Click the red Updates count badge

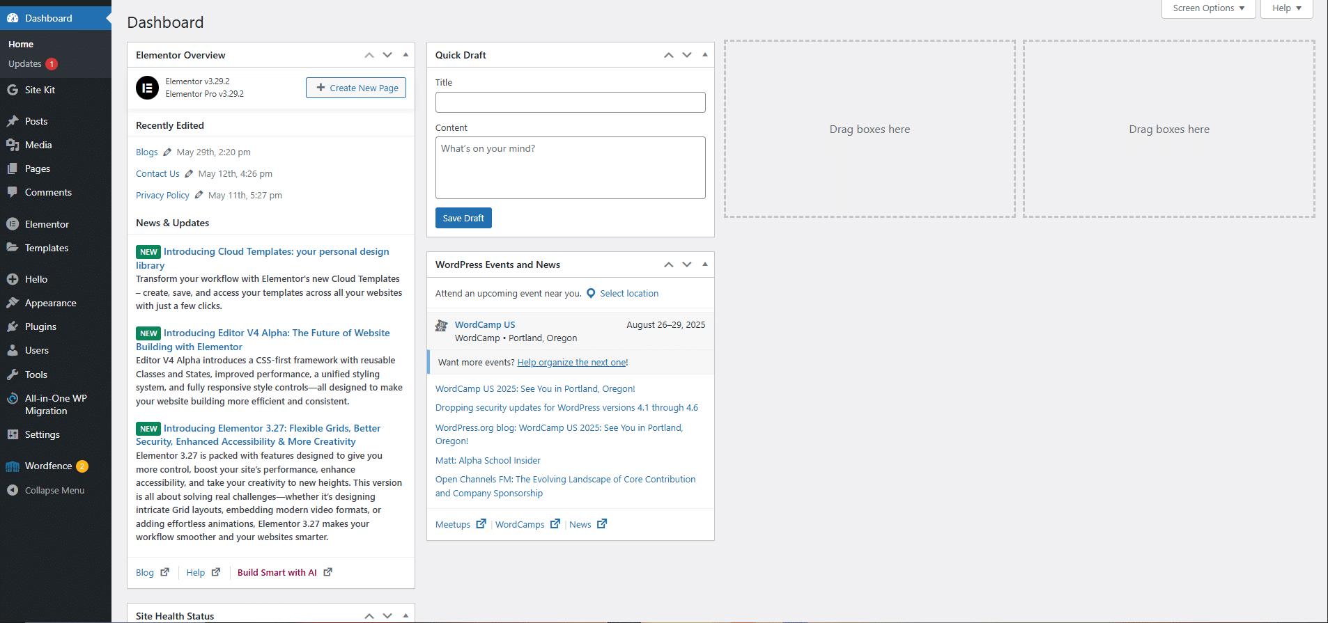click(52, 64)
